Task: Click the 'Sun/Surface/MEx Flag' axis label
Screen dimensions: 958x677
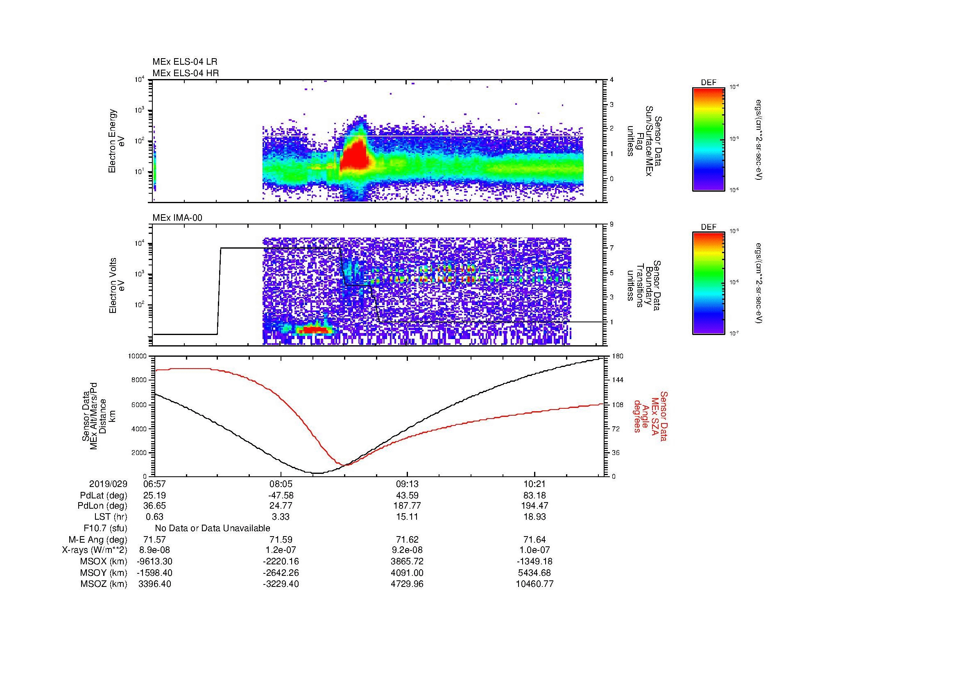Action: (x=644, y=141)
